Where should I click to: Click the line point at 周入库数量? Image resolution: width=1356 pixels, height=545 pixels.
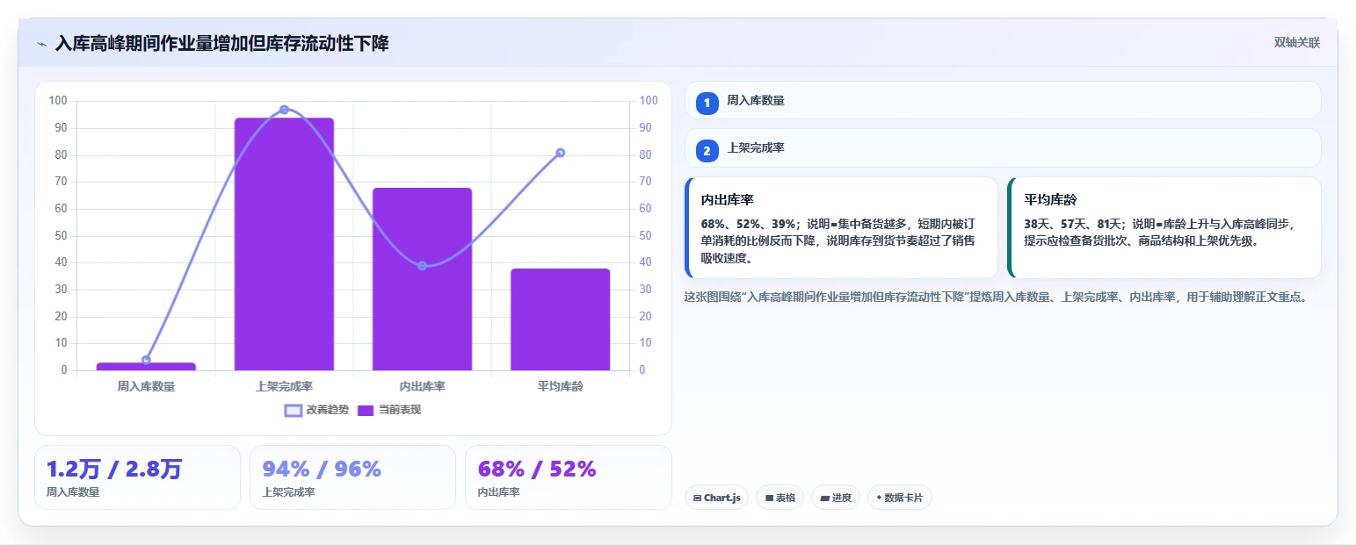146,360
